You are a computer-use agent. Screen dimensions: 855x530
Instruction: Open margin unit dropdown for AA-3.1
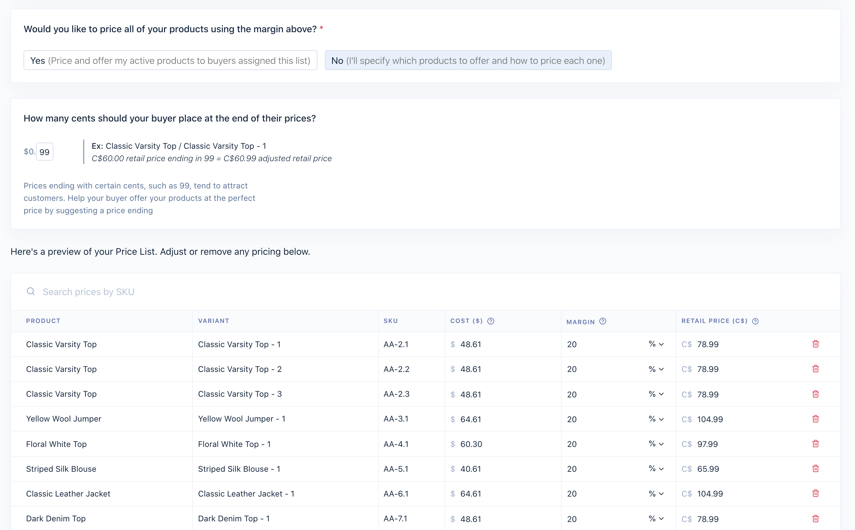[656, 419]
